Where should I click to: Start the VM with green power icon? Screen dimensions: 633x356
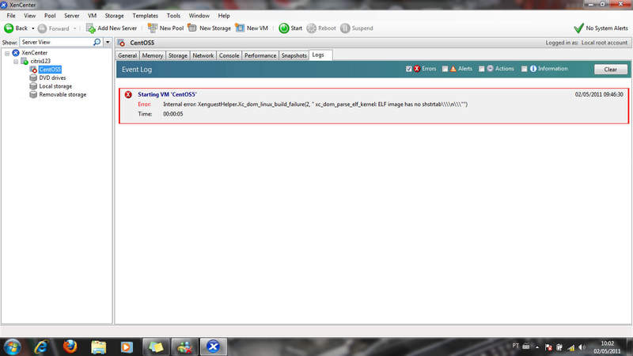coord(284,28)
